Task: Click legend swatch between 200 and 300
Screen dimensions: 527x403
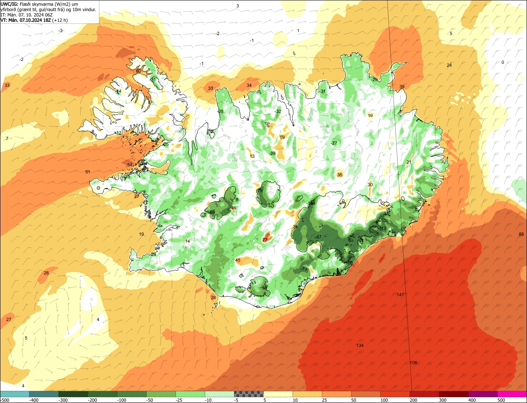Action: pyautogui.click(x=424, y=394)
